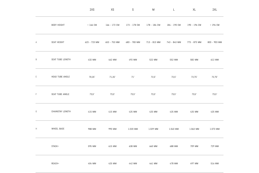
Task: Select the 612 MM seat tube length value
Action: pos(214,60)
